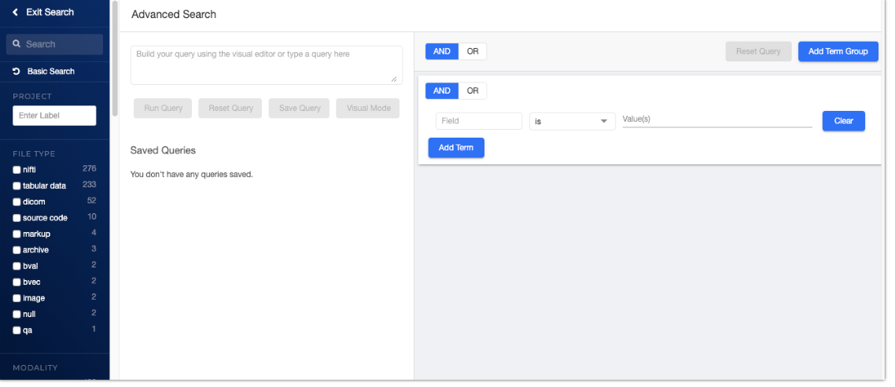Check the null file type checkbox
This screenshot has width=895, height=387.
click(17, 314)
